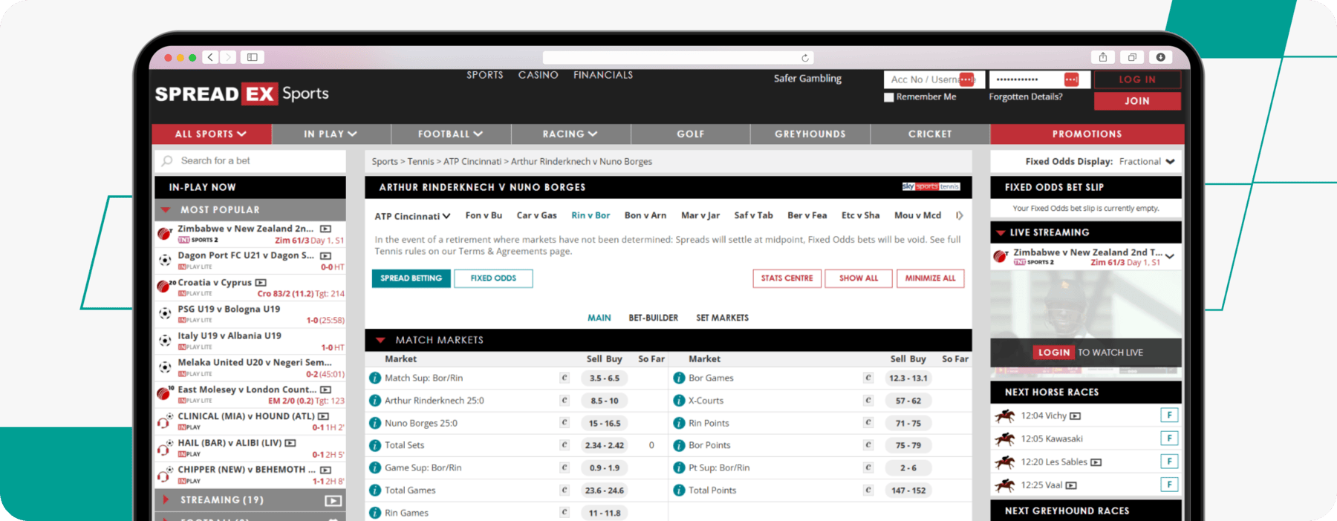Click the search magnifier icon
Viewport: 1337px width, 521px height.
[167, 161]
